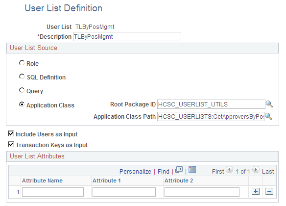Screen dimensions: 286x206
Task: Edit the Root Package ID field
Action: (211, 104)
